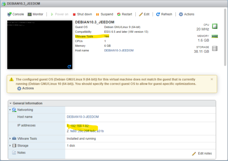Click the refresh icon on console thumbnail
The height and width of the screenshot is (161, 228).
[69, 66]
